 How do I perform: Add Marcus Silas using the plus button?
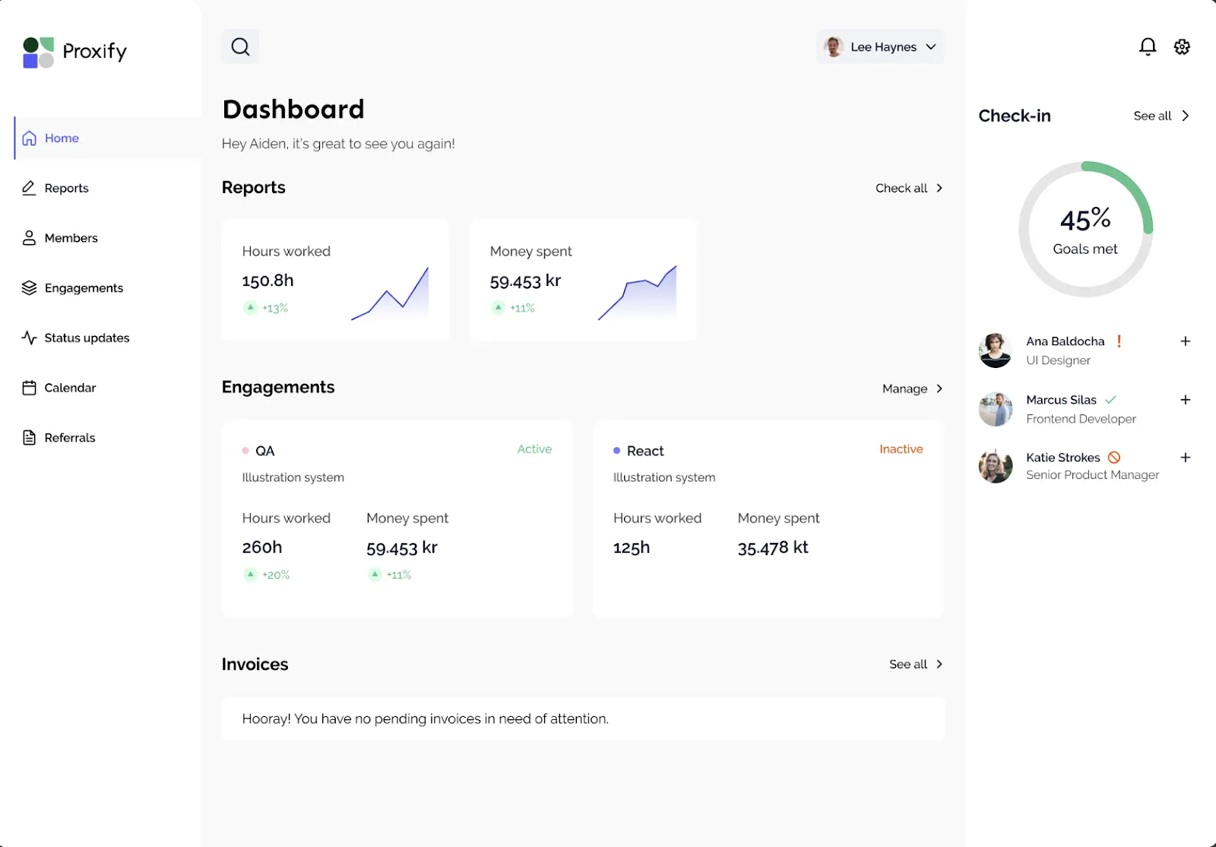pyautogui.click(x=1185, y=399)
